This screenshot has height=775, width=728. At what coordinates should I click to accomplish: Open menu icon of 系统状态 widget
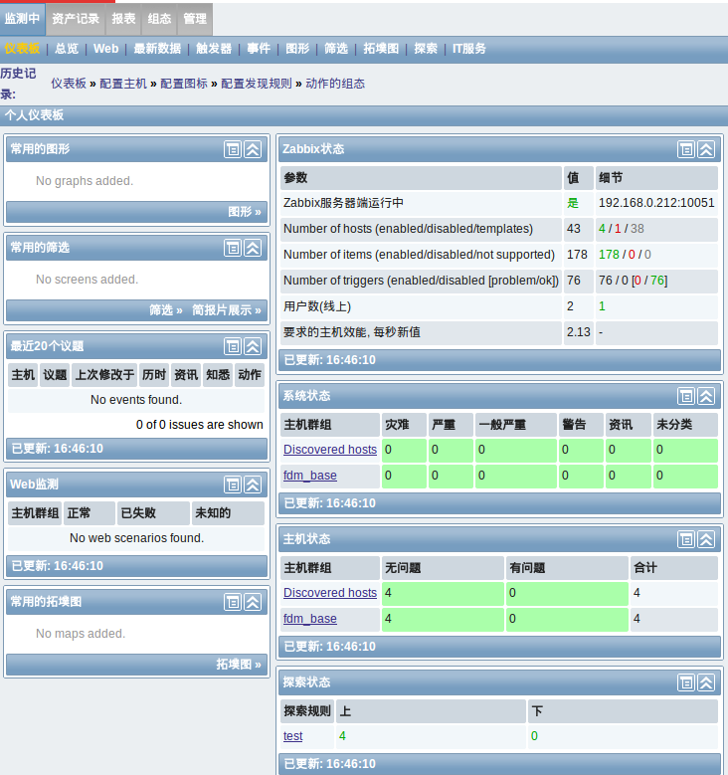click(x=686, y=396)
